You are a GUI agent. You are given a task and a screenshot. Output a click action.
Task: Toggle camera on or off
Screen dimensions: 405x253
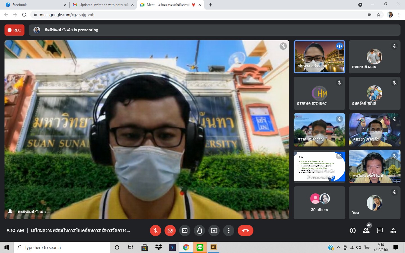tap(170, 231)
